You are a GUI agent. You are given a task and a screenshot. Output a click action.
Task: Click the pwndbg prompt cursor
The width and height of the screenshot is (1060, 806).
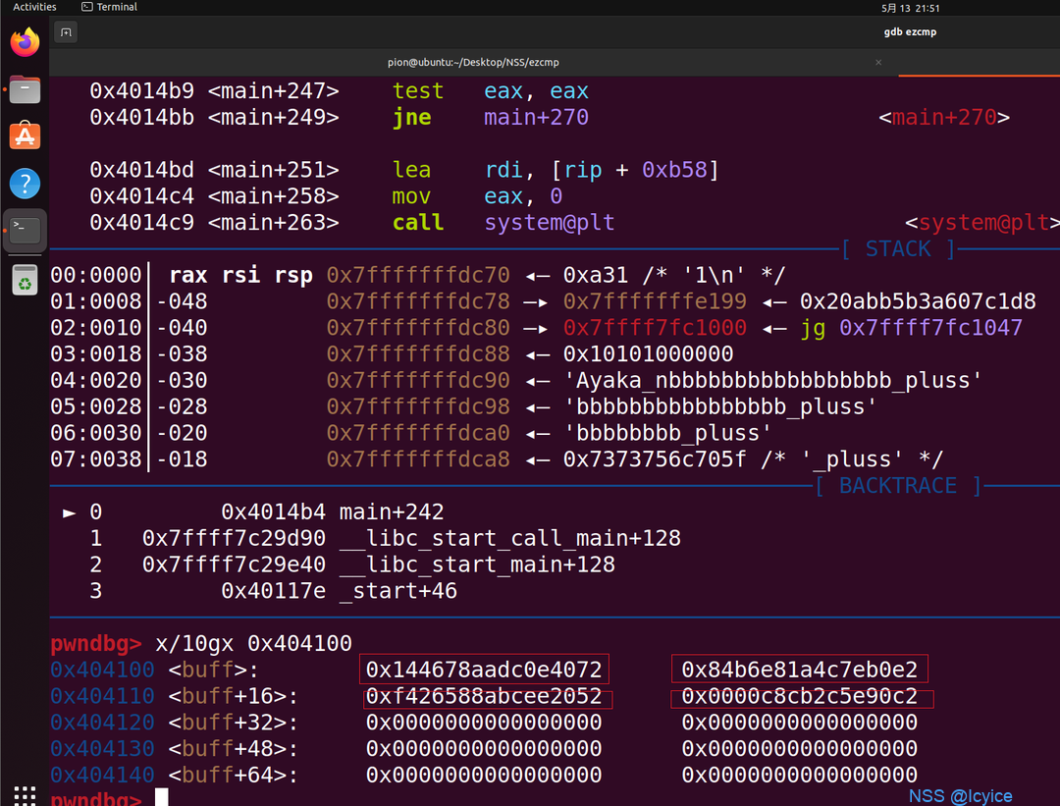162,797
